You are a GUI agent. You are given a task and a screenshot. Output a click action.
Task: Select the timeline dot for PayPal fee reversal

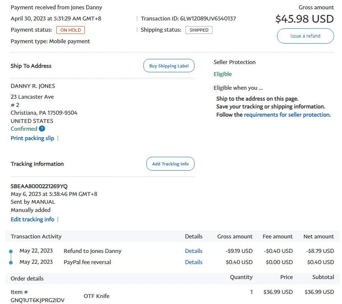pyautogui.click(x=11, y=263)
